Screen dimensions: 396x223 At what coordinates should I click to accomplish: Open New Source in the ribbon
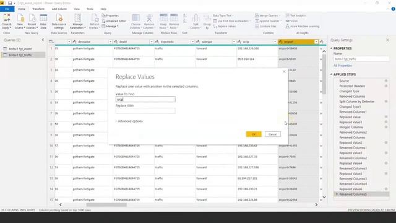20,22
